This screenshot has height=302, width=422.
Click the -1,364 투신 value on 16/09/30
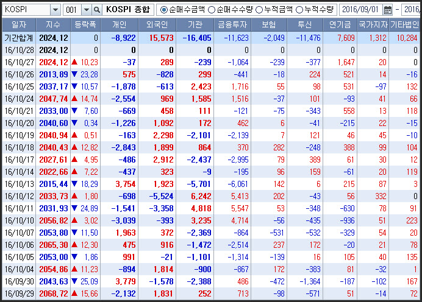310,281
